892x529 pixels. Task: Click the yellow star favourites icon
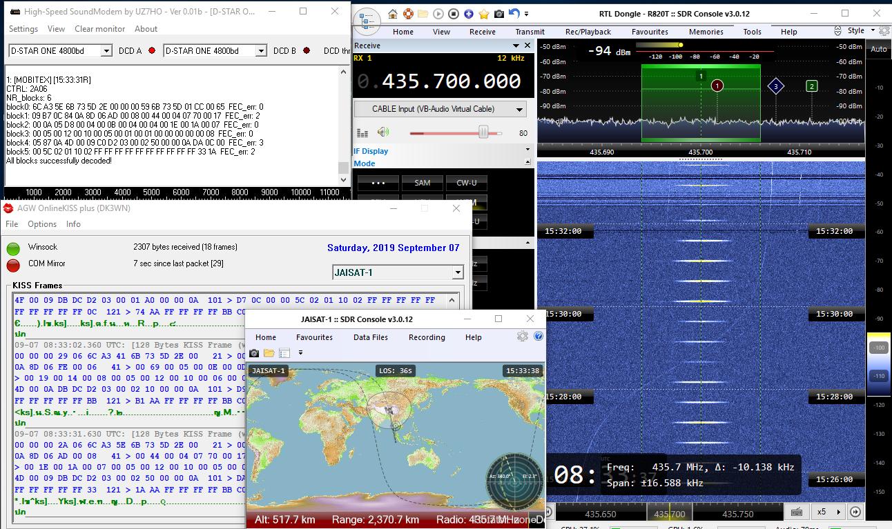483,14
